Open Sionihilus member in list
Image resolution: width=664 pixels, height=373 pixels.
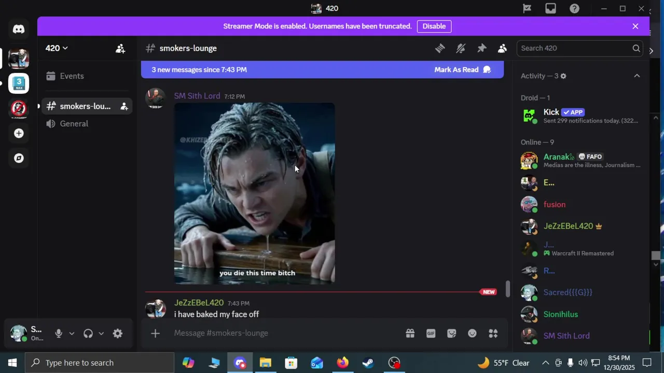click(580, 314)
